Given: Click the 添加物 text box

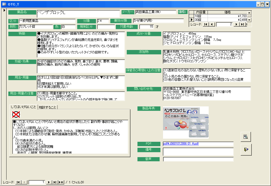Looking at the screenshot, I should (x=207, y=56).
